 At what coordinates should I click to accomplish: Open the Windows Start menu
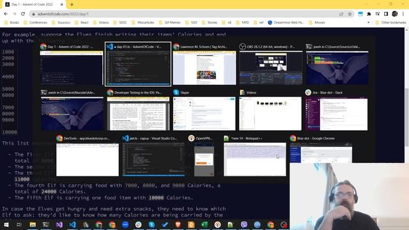pyautogui.click(x=6, y=224)
